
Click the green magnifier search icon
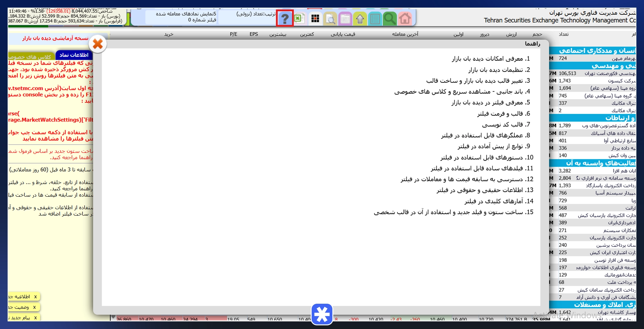pos(390,19)
